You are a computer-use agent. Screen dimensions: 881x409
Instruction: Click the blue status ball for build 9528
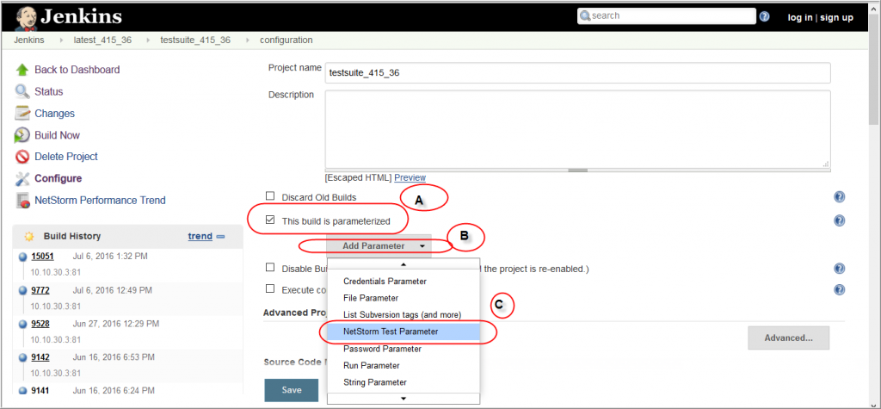(23, 325)
